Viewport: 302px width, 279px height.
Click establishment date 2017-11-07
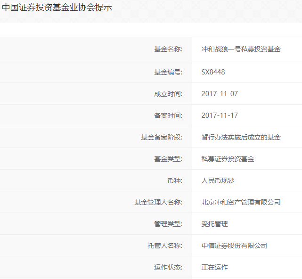[220, 94]
